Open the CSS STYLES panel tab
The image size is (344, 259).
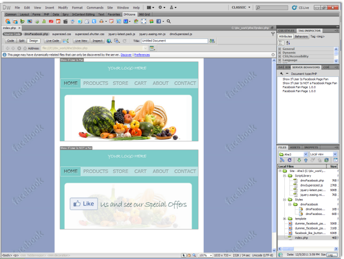coord(286,30)
